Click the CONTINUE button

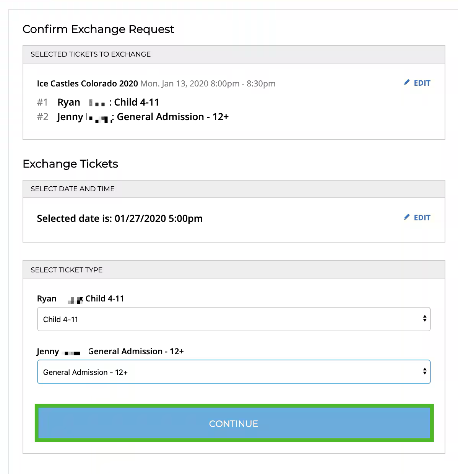click(x=234, y=423)
